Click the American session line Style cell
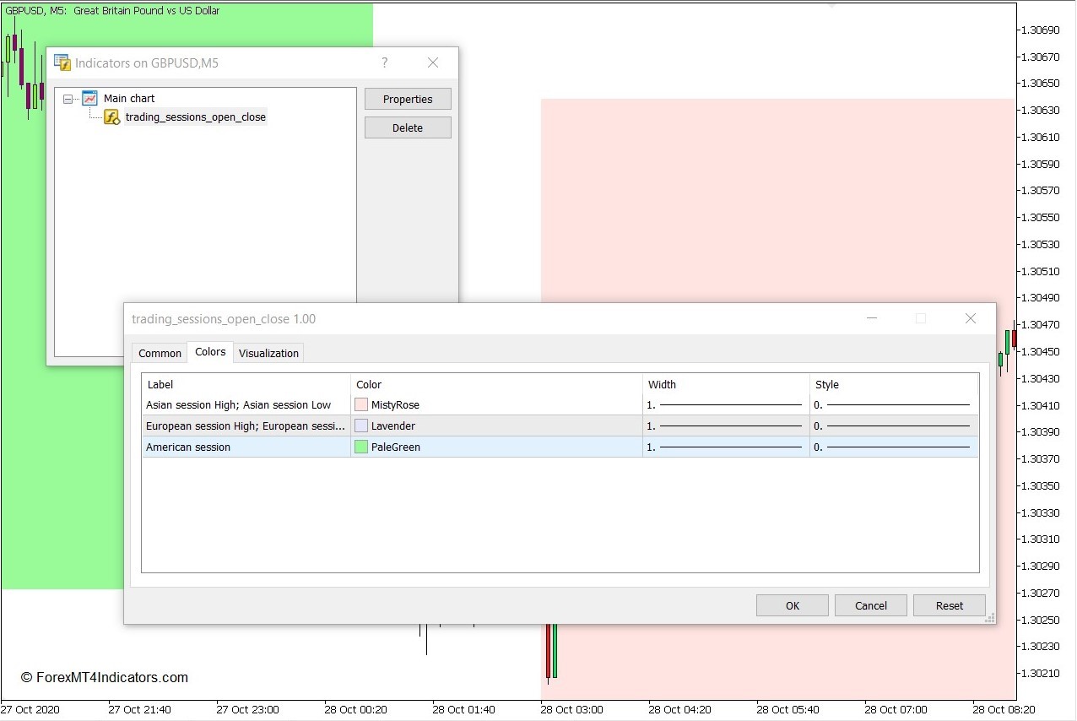 click(894, 447)
